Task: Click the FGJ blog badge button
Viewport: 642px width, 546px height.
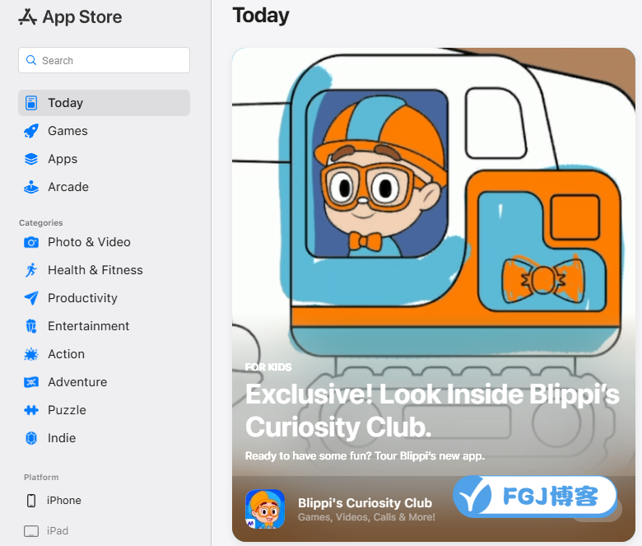Action: click(535, 496)
